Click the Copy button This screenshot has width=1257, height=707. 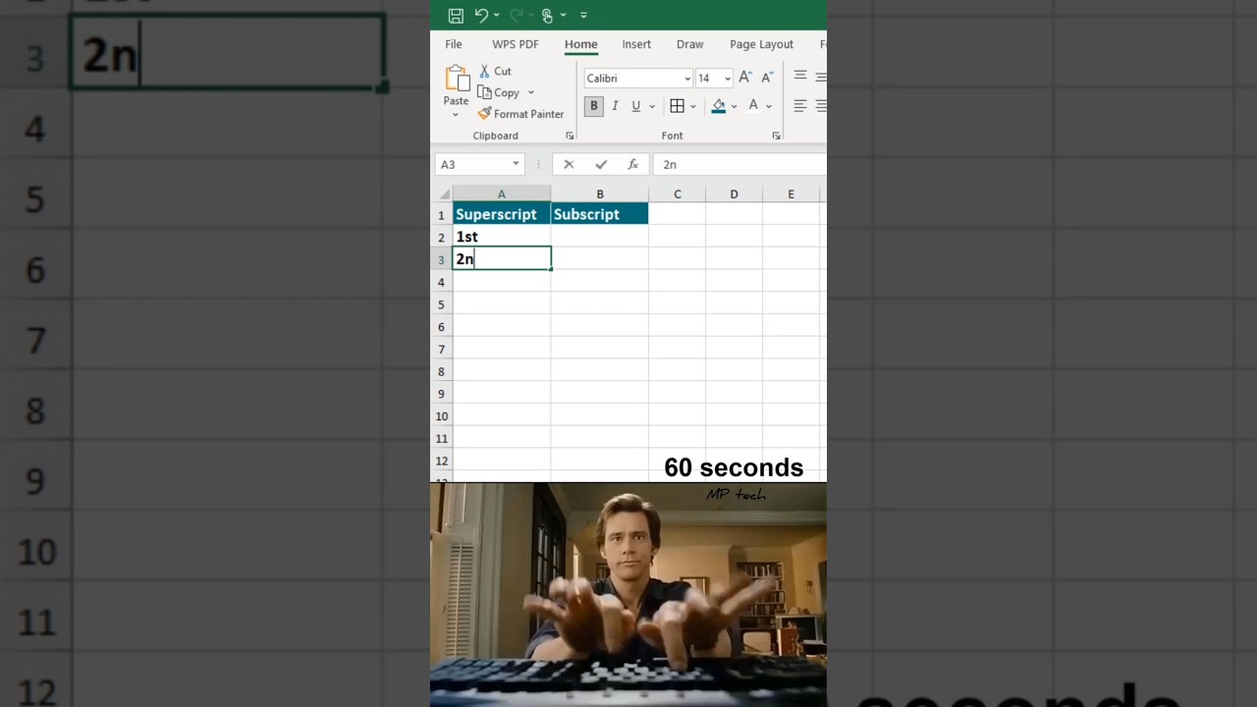[x=499, y=92]
